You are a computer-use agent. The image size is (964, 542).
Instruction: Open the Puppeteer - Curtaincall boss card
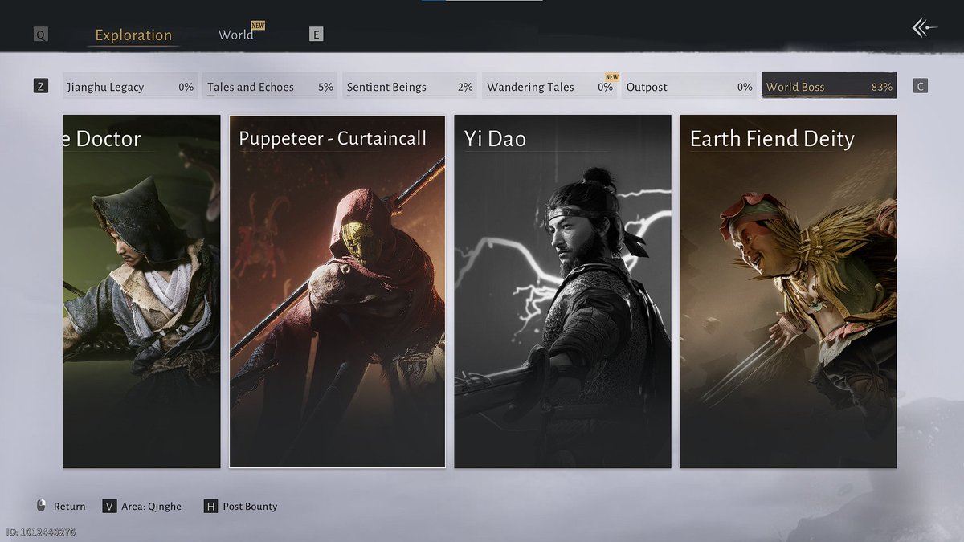click(337, 291)
